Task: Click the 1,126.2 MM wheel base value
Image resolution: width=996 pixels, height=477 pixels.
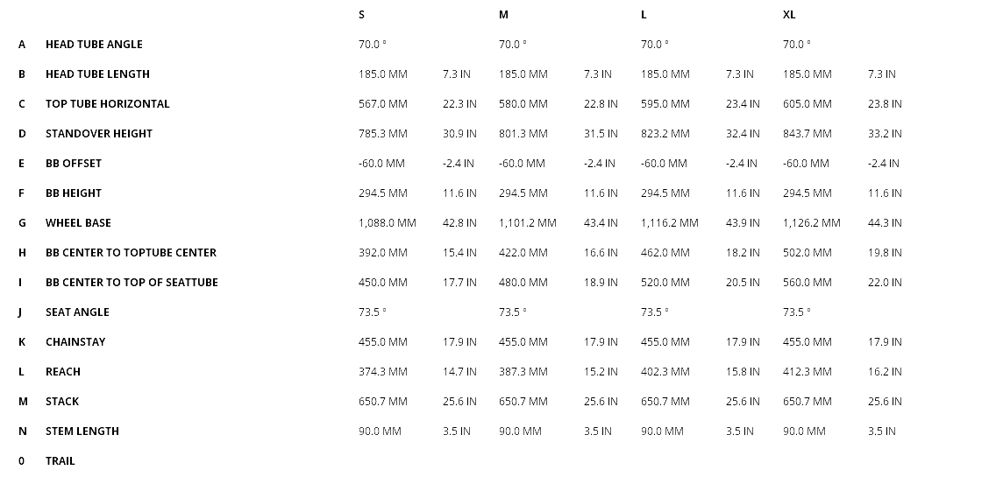Action: [x=811, y=223]
